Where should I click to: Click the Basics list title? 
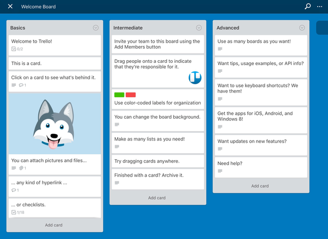(x=18, y=28)
